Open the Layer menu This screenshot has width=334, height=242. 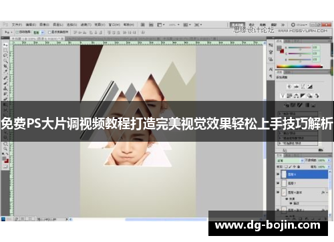pyautogui.click(x=58, y=25)
